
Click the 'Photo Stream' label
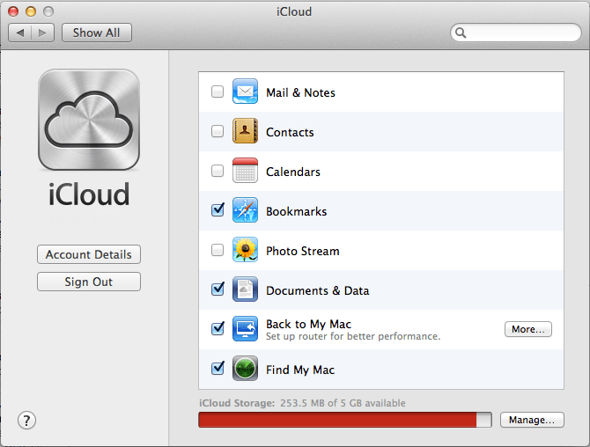coord(303,251)
